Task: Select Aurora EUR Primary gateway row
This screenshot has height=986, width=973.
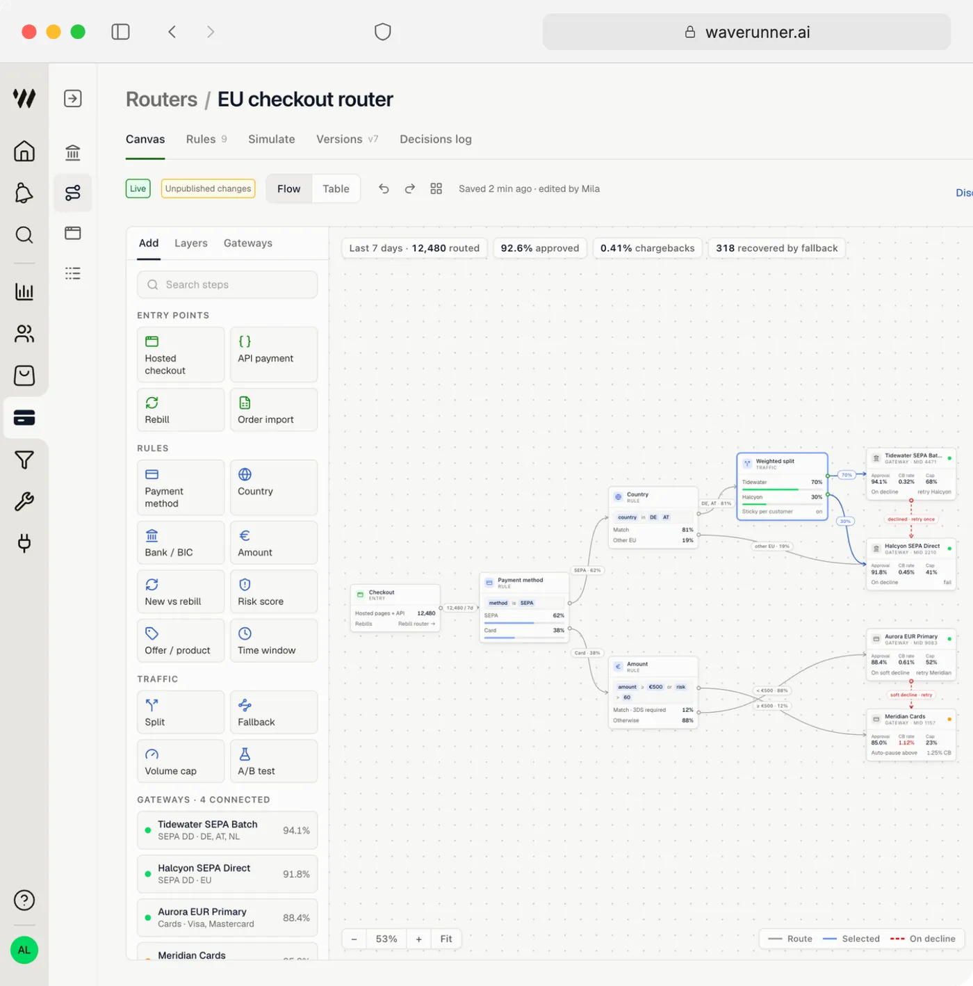Action: [227, 918]
